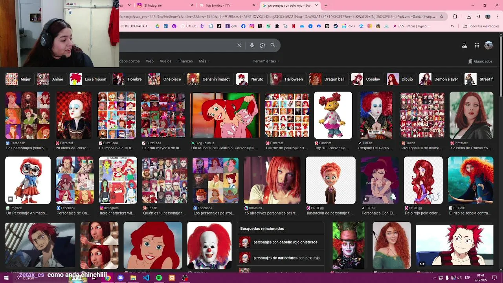Select the Vuelos search filter
This screenshot has width=503, height=283.
coord(165,61)
